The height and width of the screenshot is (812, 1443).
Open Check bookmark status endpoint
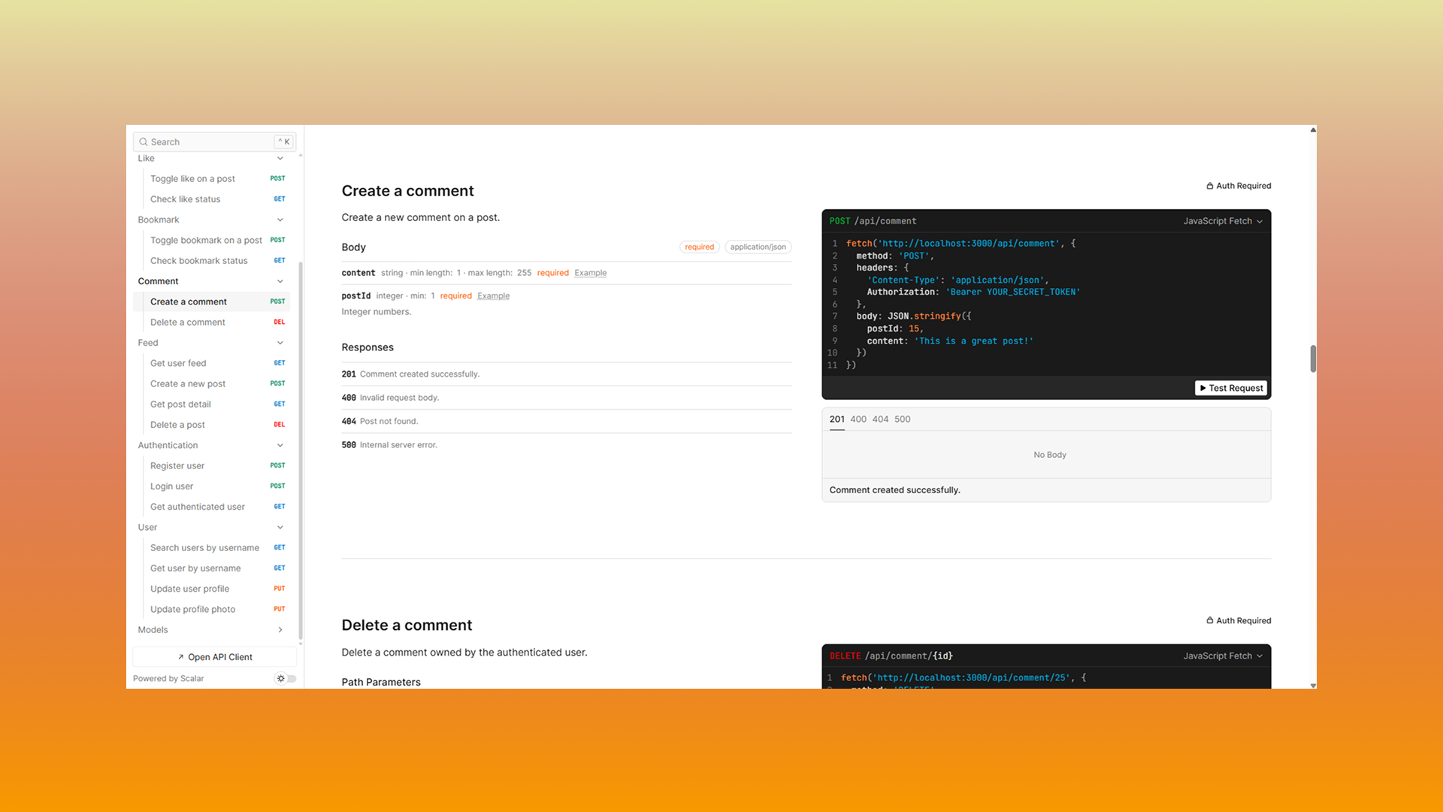pos(212,261)
